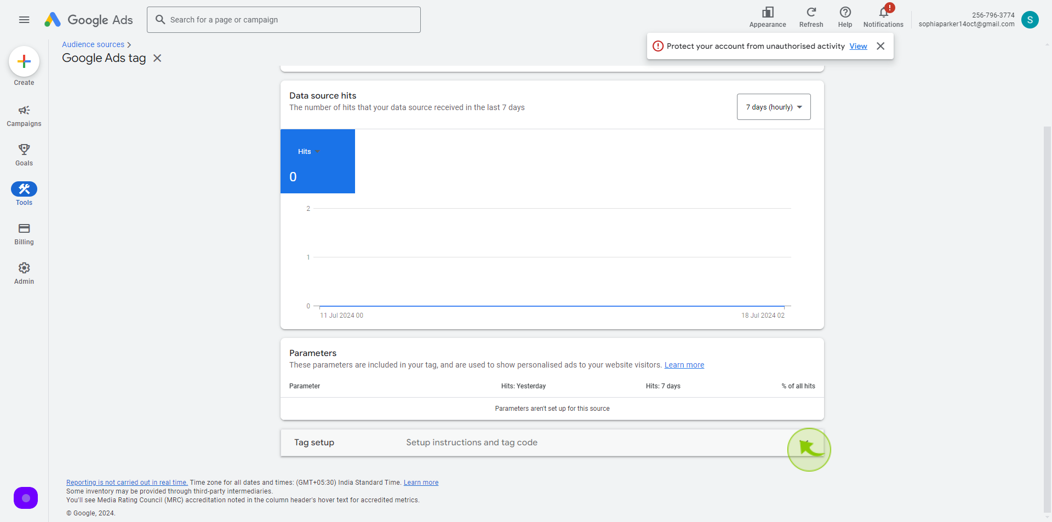Click the 11 Jul 2024 00 axis label
The height and width of the screenshot is (522, 1052).
pyautogui.click(x=342, y=316)
